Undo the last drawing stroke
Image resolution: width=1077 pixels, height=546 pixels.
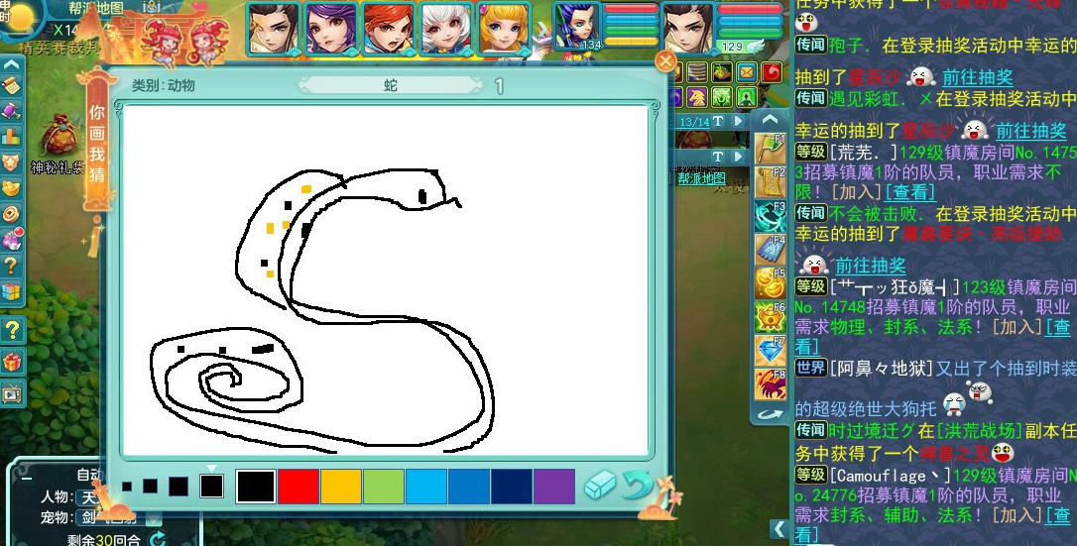pyautogui.click(x=636, y=485)
